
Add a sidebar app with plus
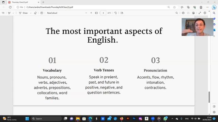[x=214, y=36]
